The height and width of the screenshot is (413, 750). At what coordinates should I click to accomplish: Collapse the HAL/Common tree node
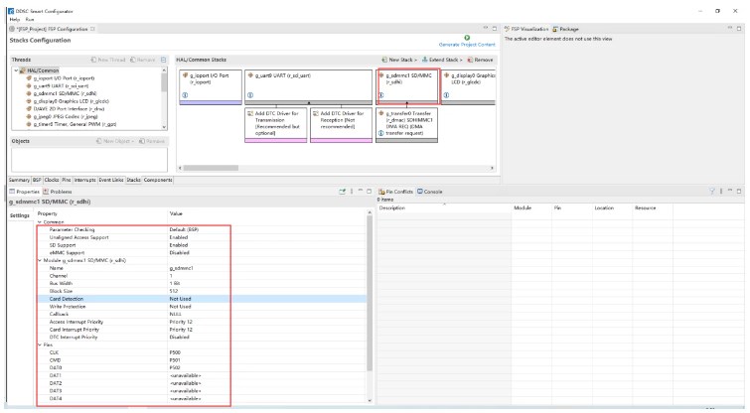click(15, 70)
